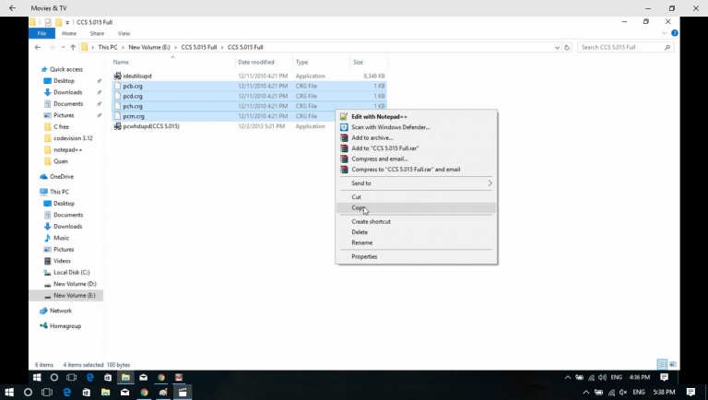
Task: Open OneDrive in the navigation pane
Action: pos(61,176)
